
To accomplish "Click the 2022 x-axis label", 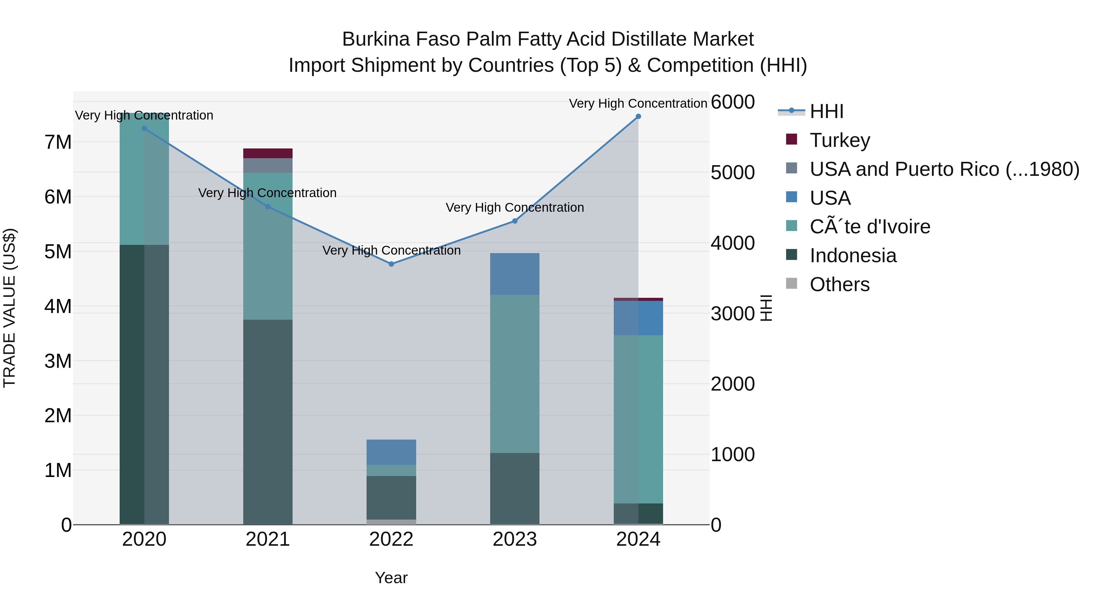I will (x=392, y=539).
